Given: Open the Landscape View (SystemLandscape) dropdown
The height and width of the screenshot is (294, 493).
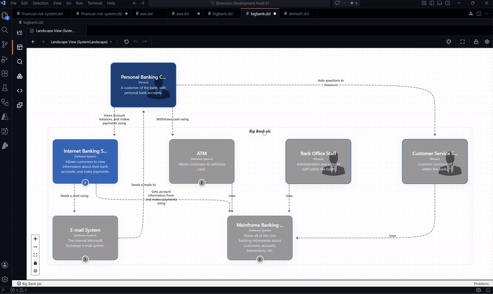Looking at the screenshot, I should pyautogui.click(x=81, y=42).
